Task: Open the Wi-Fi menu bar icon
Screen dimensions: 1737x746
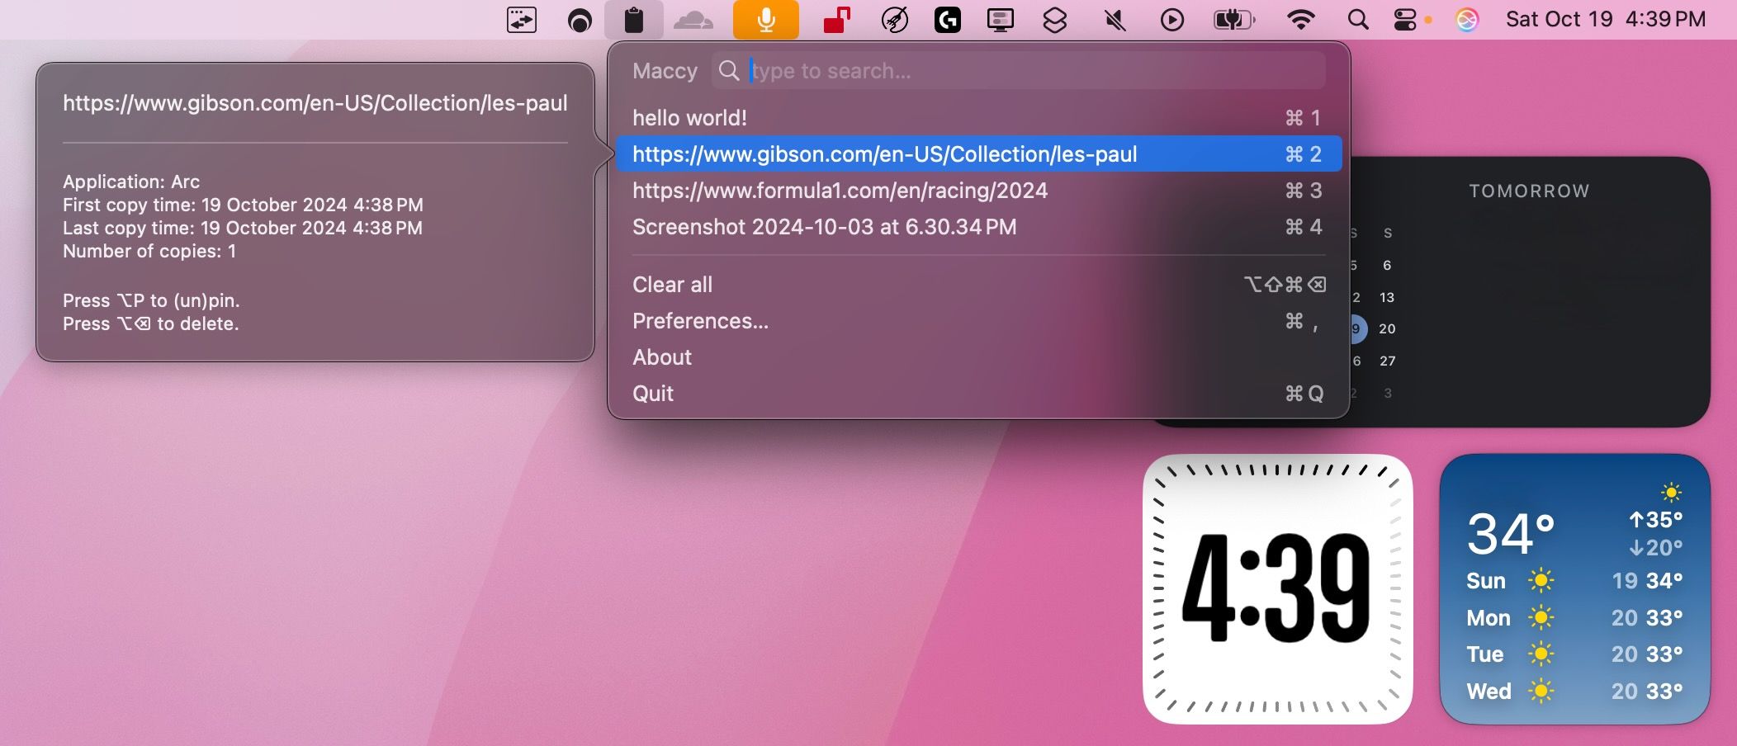Action: click(x=1301, y=20)
